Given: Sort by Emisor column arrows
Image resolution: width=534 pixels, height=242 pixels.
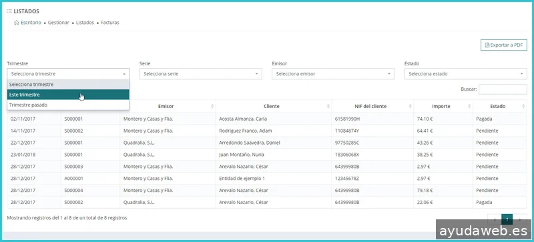Looking at the screenshot, I should tap(212, 106).
